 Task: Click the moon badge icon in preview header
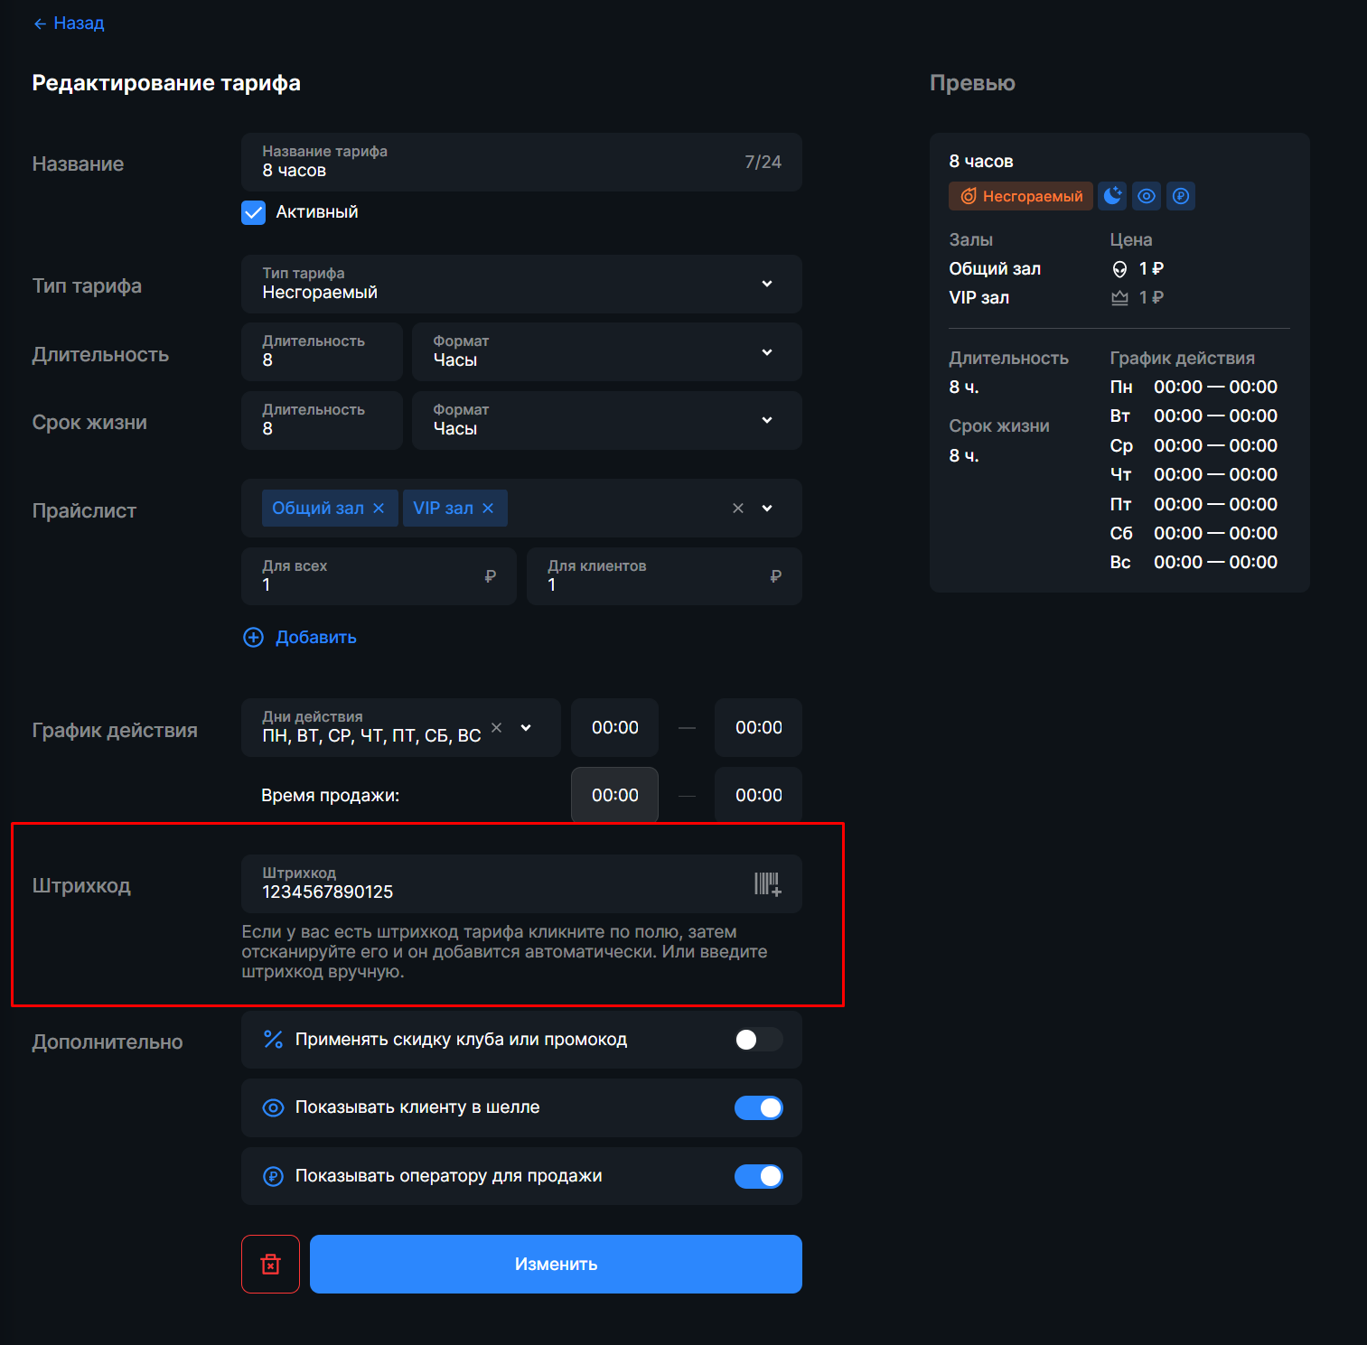(1112, 196)
